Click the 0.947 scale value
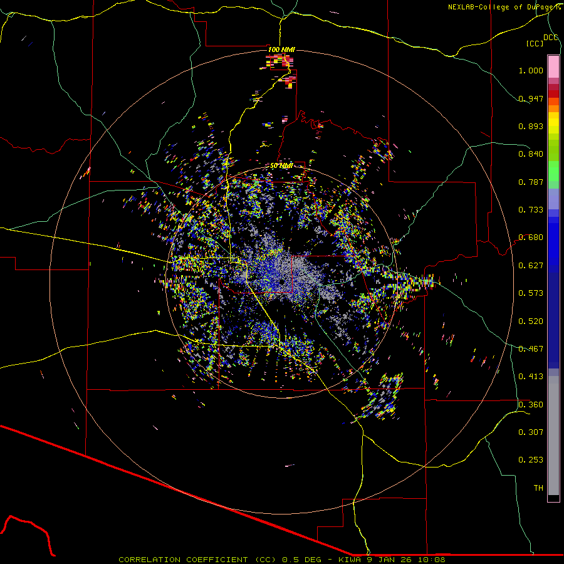Image resolution: width=564 pixels, height=564 pixels. pyautogui.click(x=531, y=98)
